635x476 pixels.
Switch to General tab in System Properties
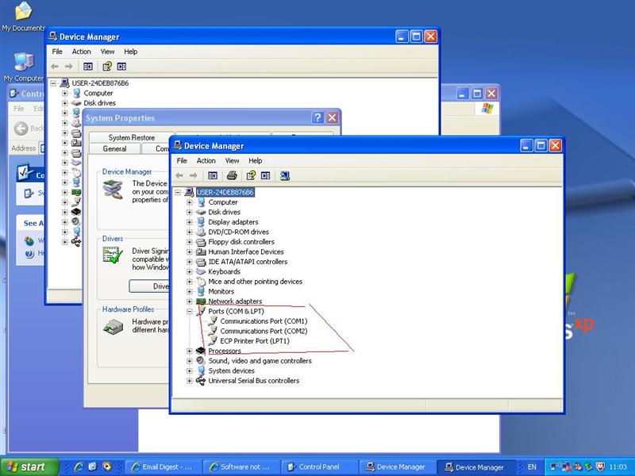coord(114,148)
